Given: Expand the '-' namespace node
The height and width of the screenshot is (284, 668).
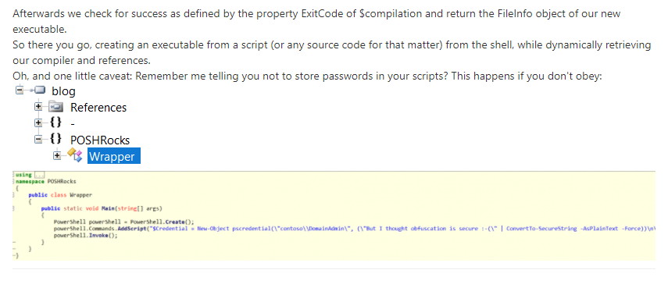Looking at the screenshot, I should click(x=38, y=122).
